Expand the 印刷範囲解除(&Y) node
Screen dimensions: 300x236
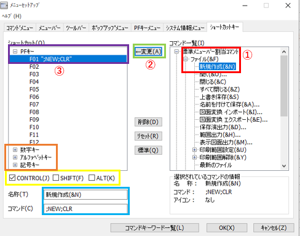(x=194, y=157)
